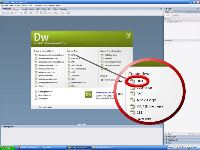
Task: Open the Images icon dropdown arrow
Action: tap(28, 13)
